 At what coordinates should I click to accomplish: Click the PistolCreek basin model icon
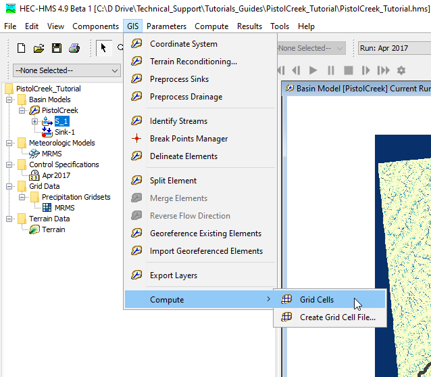pos(34,110)
